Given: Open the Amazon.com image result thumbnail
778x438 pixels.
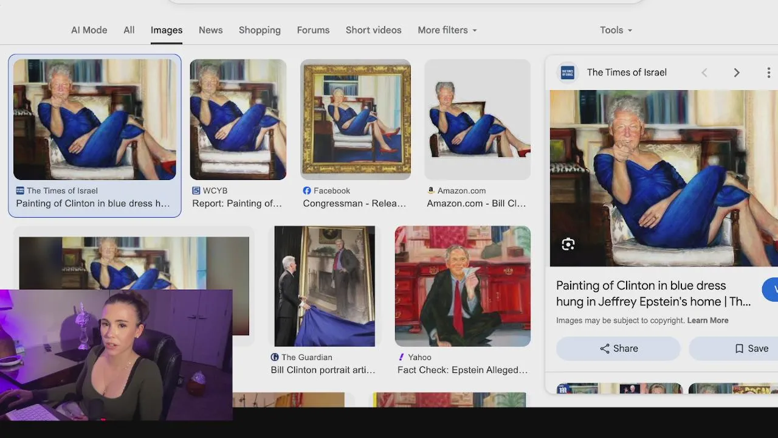Looking at the screenshot, I should click(x=477, y=119).
